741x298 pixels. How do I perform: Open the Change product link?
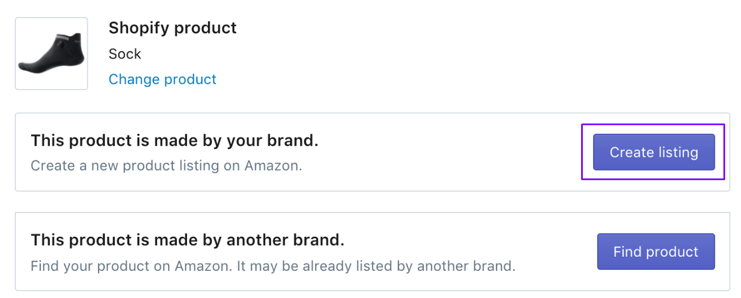click(162, 79)
